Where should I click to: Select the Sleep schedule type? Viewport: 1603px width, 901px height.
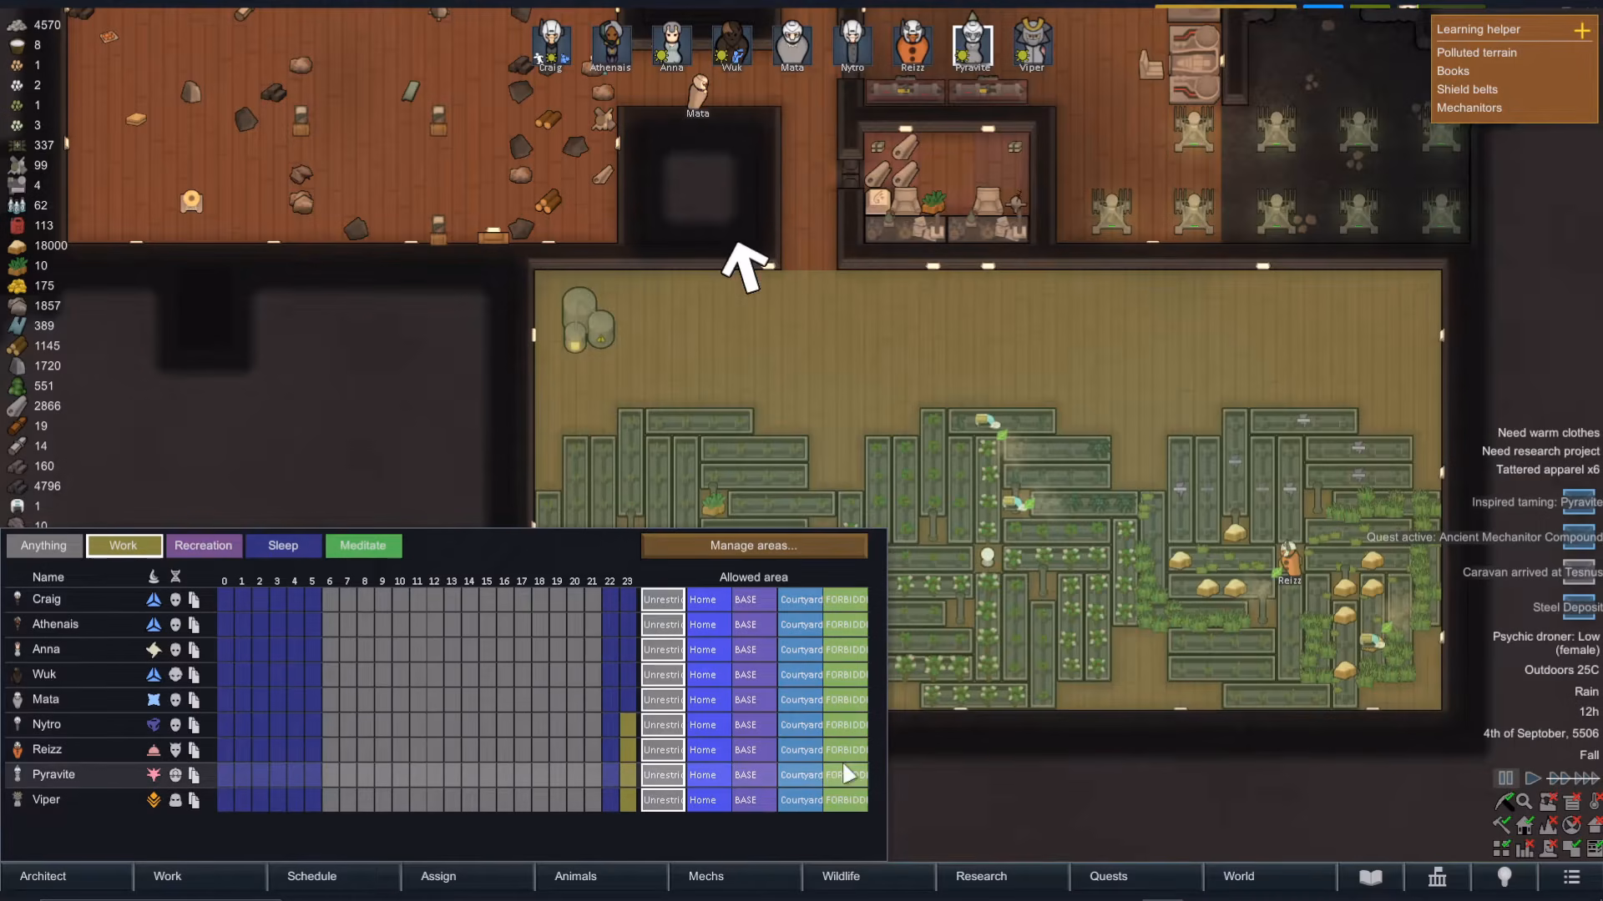283,546
